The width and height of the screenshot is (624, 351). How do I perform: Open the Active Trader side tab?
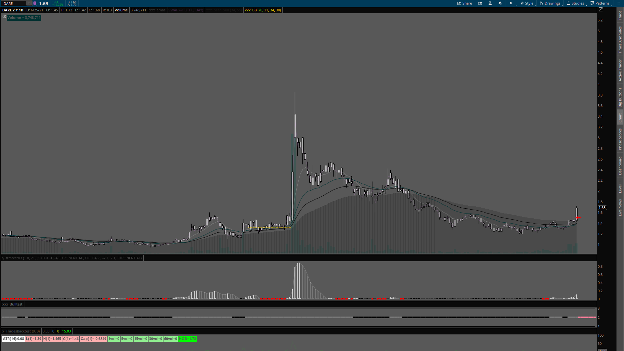point(620,70)
